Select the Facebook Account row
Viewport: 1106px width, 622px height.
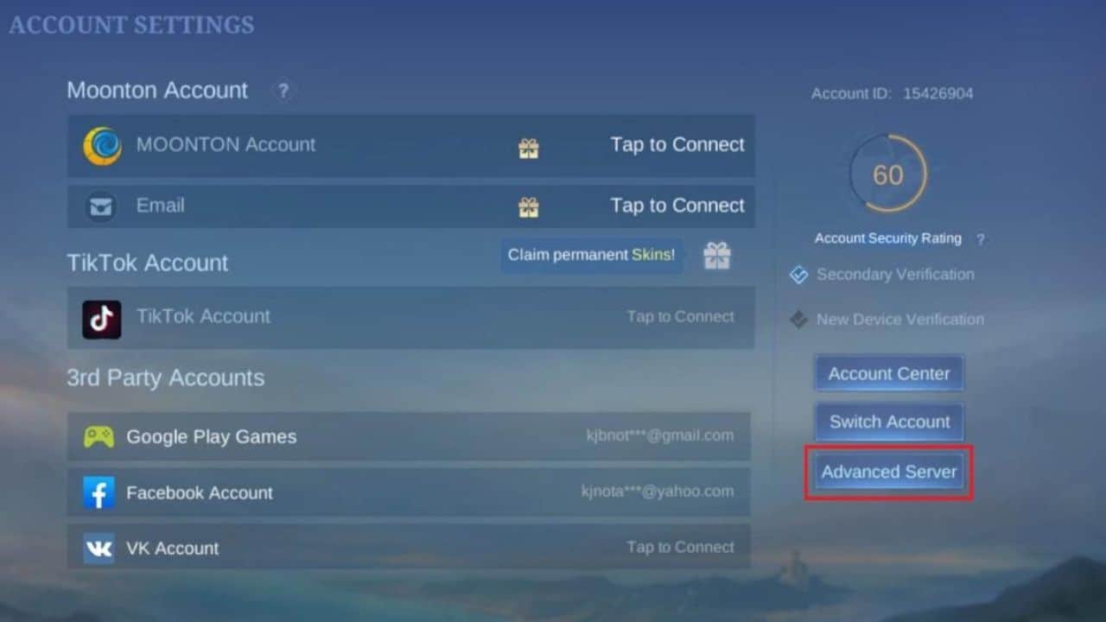coord(408,493)
